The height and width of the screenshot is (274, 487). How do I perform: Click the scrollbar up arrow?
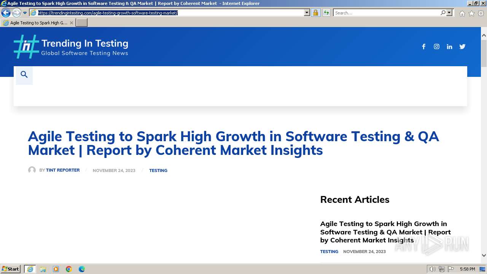(x=484, y=35)
